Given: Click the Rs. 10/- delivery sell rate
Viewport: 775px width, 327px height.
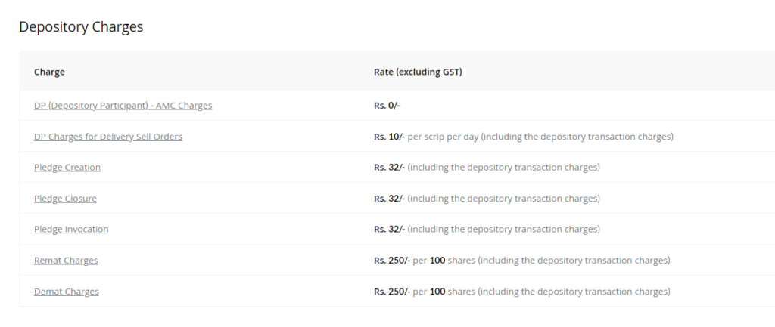Looking at the screenshot, I should pyautogui.click(x=389, y=137).
